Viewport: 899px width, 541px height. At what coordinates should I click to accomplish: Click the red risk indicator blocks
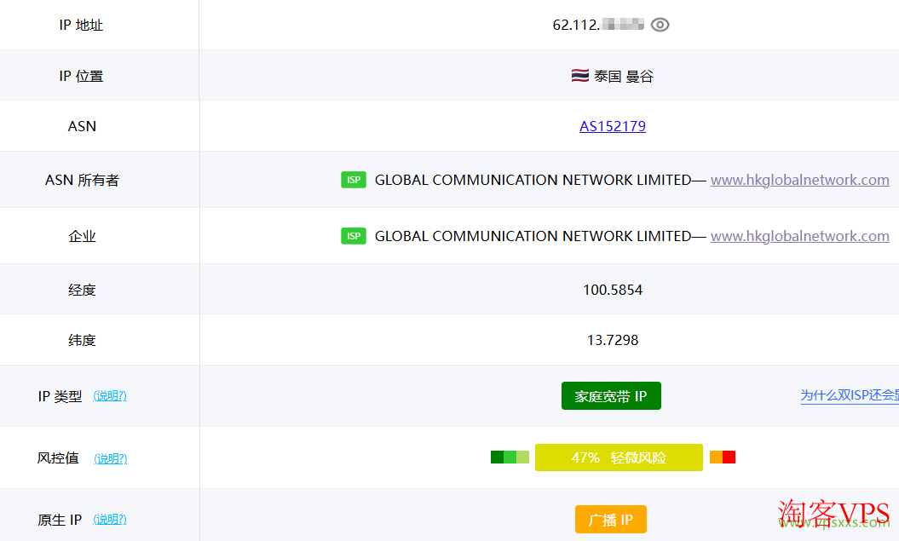click(723, 457)
